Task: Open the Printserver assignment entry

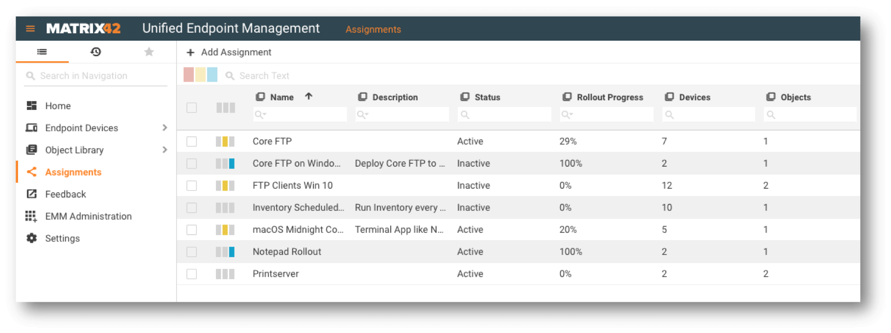Action: (x=276, y=274)
